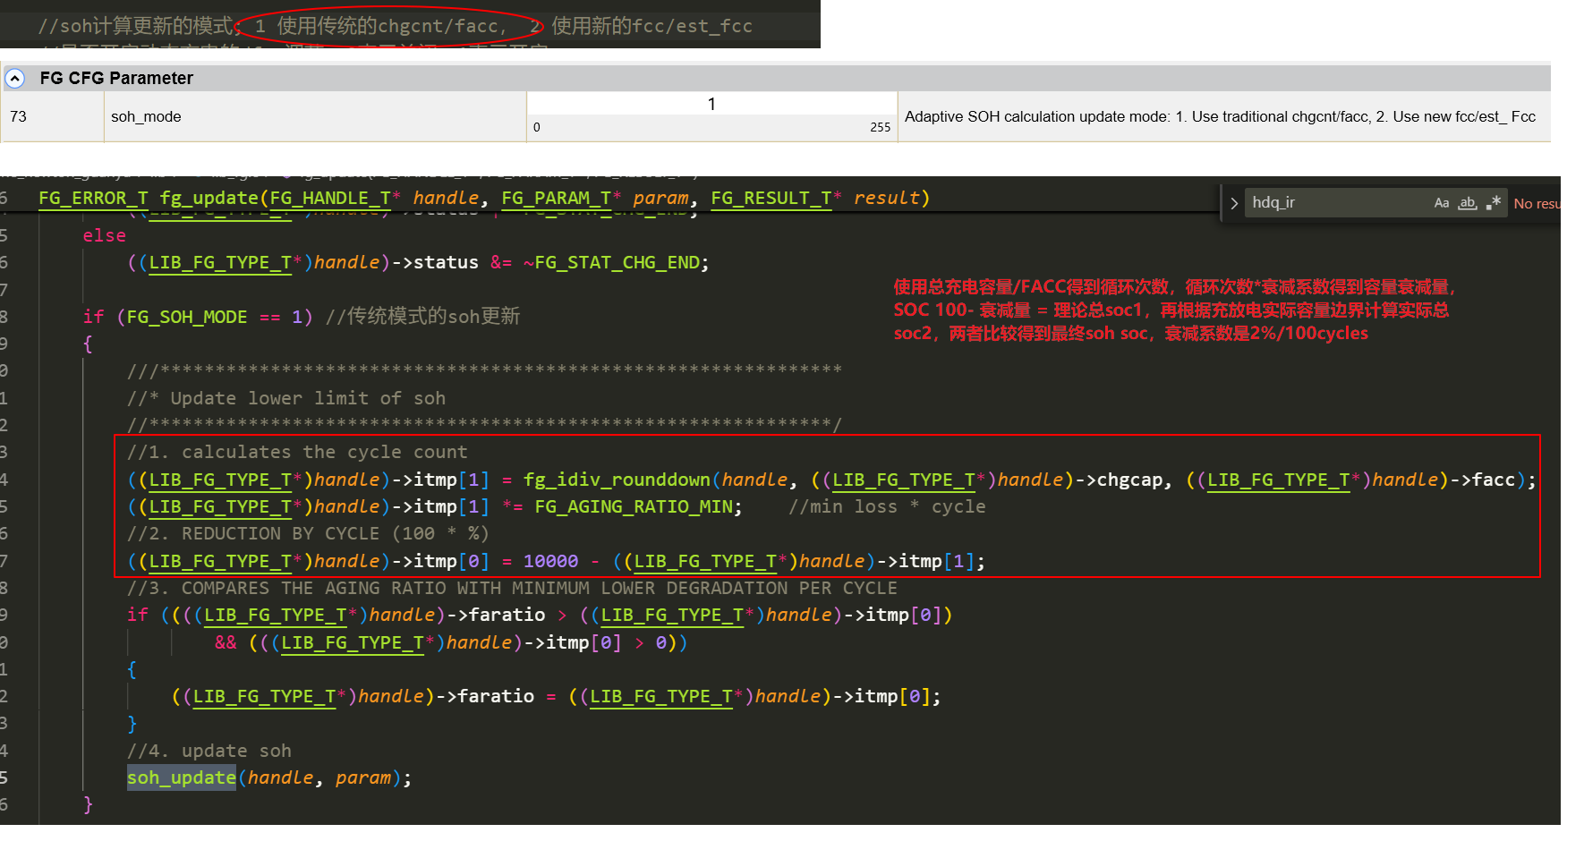The height and width of the screenshot is (858, 1584).
Task: Click the highlighted soh_update call
Action: [x=182, y=777]
